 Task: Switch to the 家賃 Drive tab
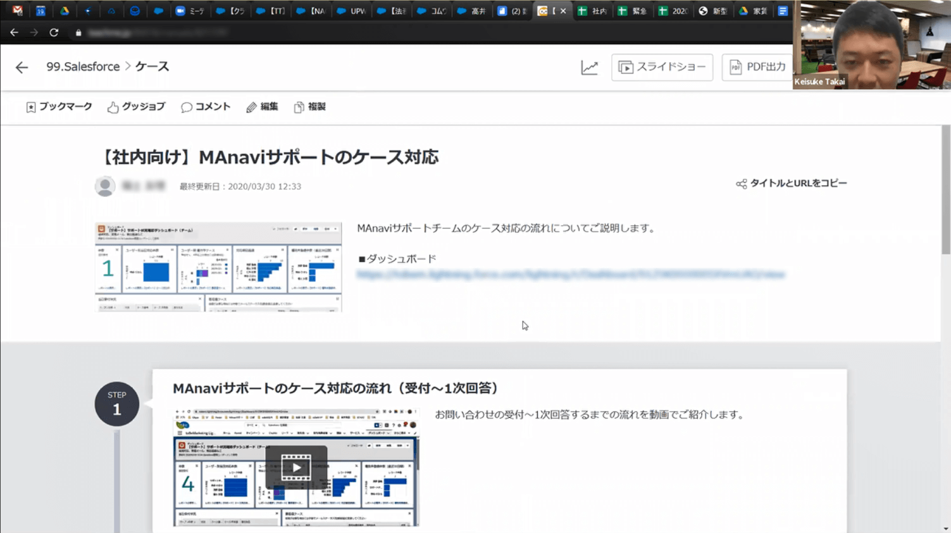point(752,11)
